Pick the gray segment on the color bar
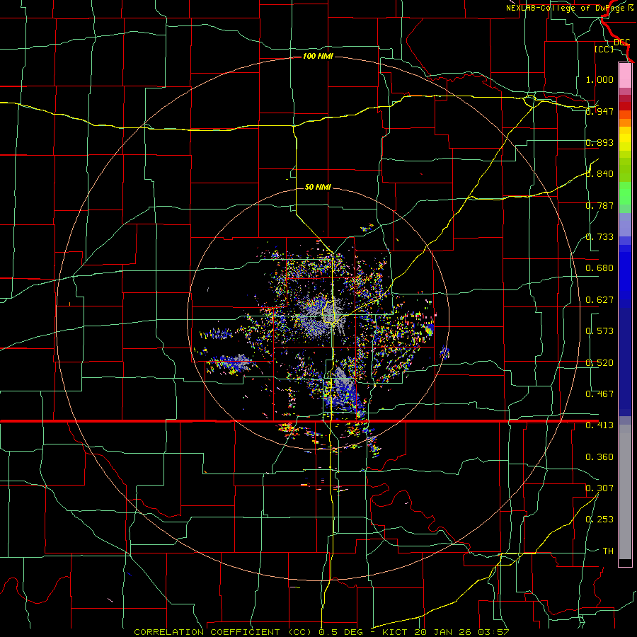Image resolution: width=637 pixels, height=637 pixels. [625, 492]
